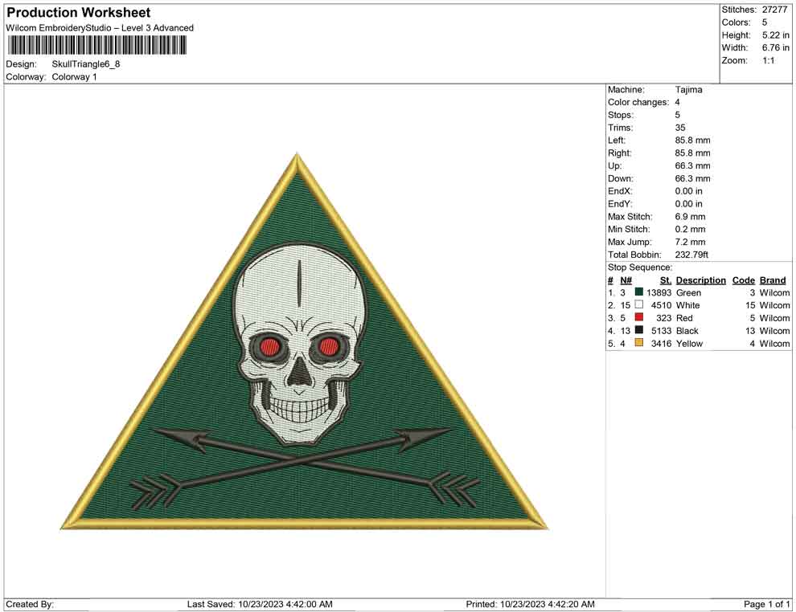
Task: Click the Yellow stitch count '3416'
Action: tap(661, 343)
